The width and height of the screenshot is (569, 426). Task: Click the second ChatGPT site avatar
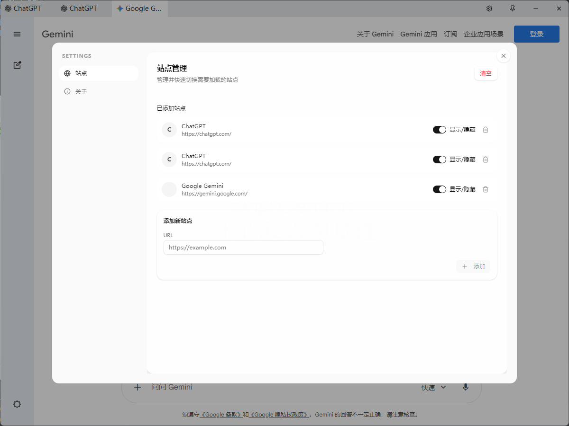(x=169, y=160)
